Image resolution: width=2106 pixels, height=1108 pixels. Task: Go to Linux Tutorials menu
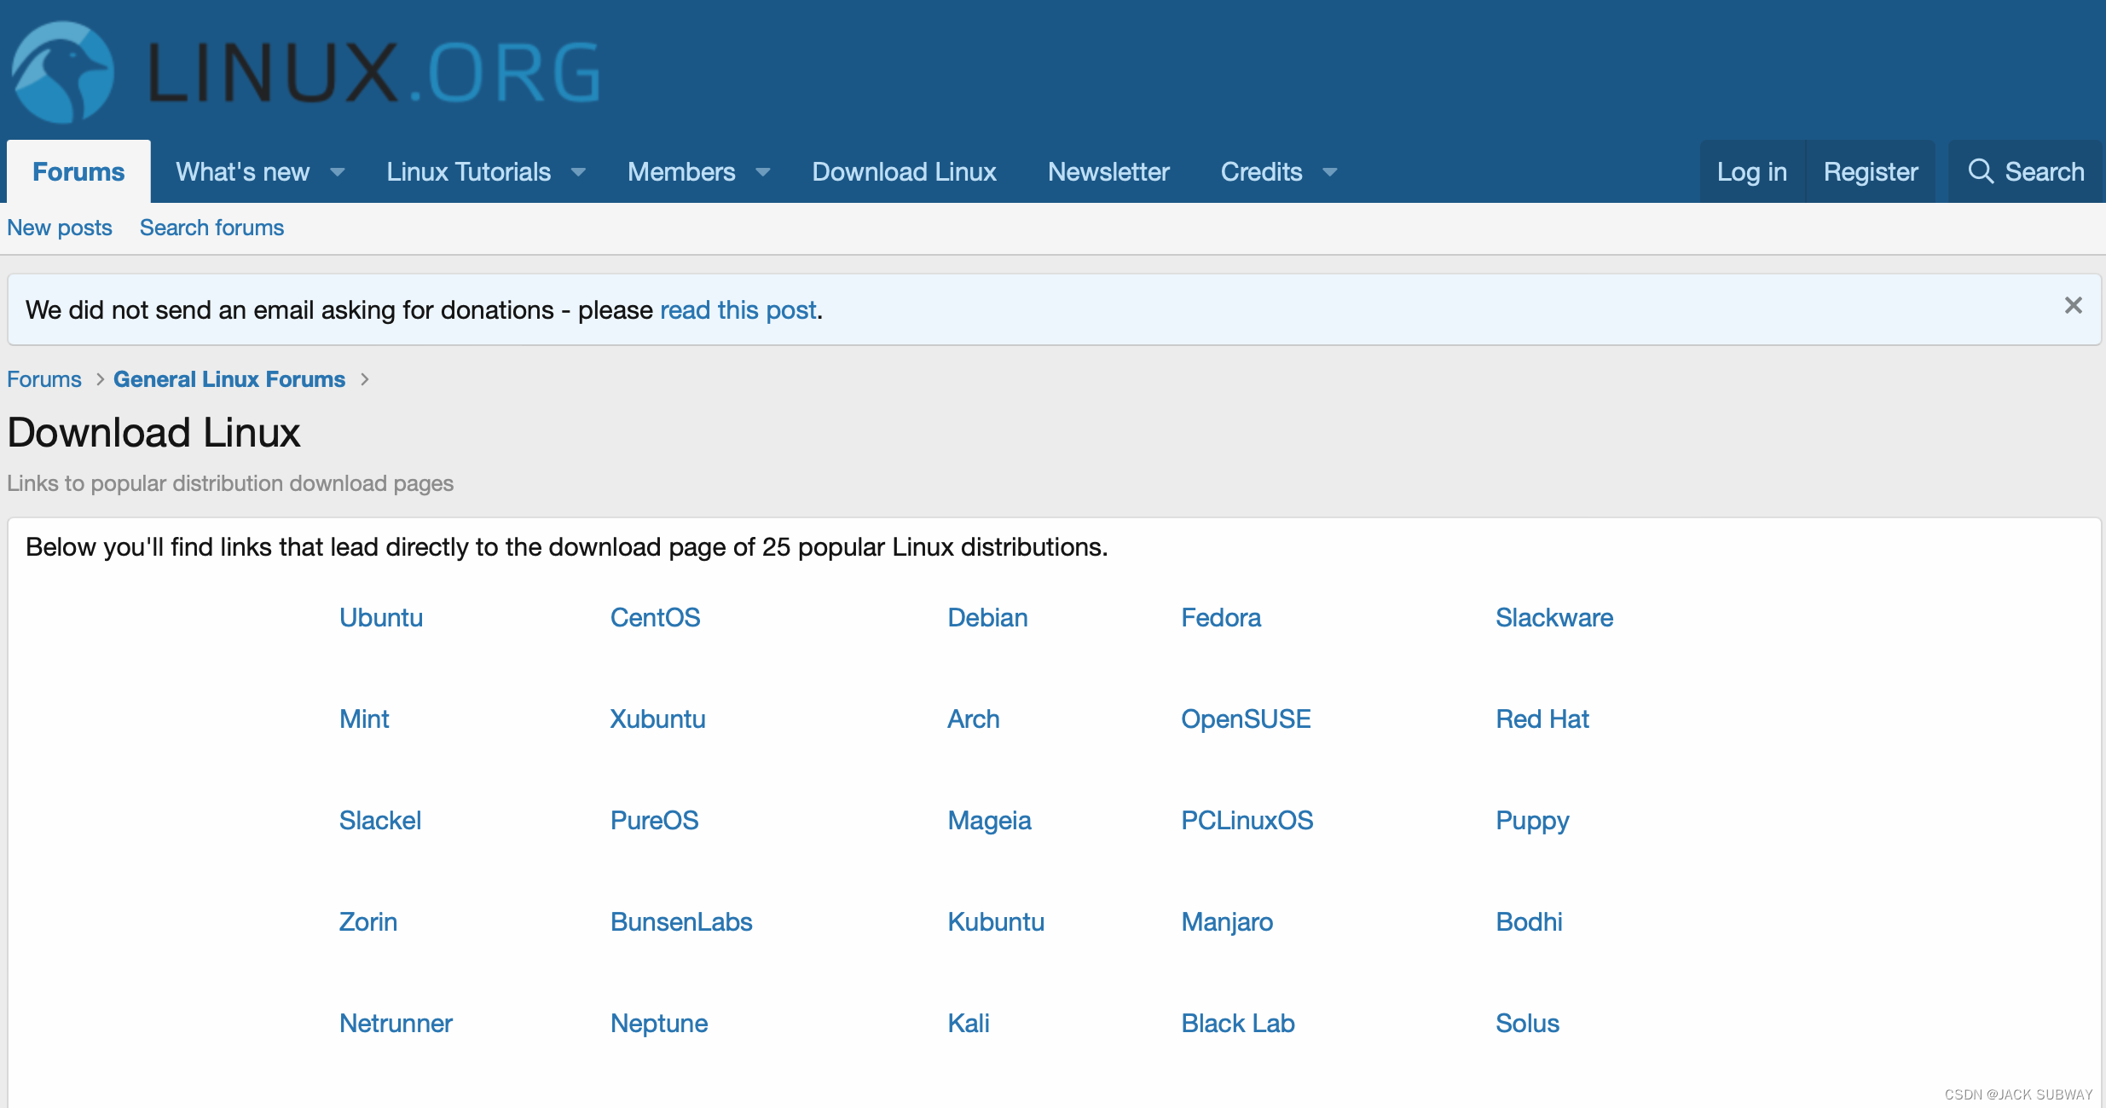point(469,172)
